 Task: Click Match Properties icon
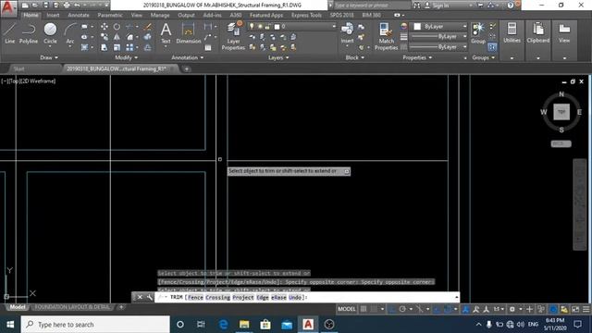[x=386, y=36]
